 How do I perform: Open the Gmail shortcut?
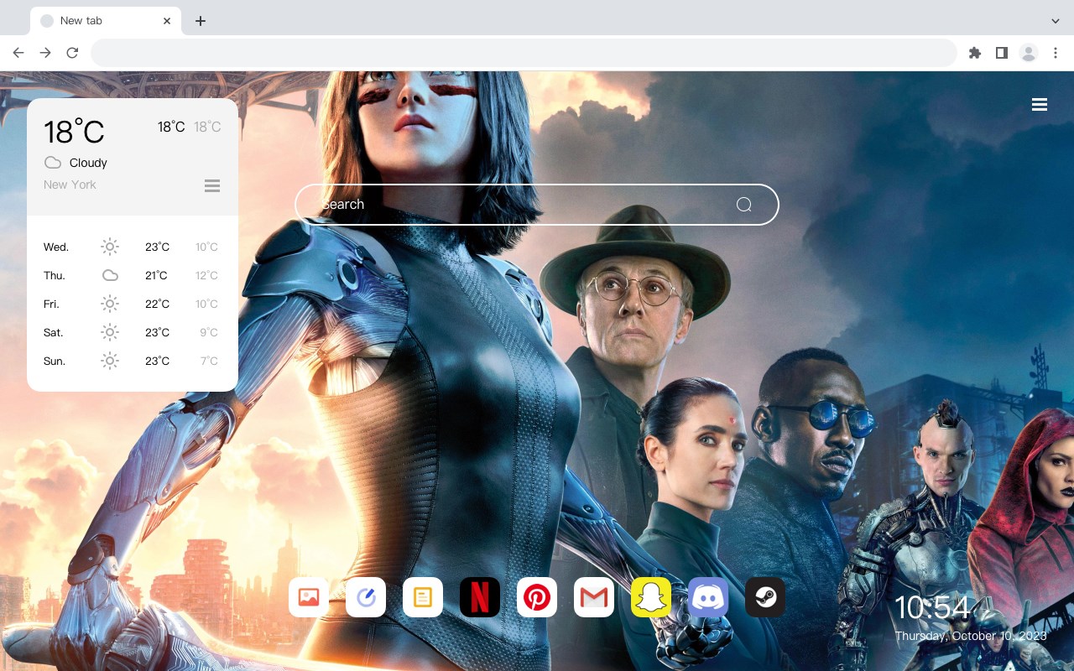pyautogui.click(x=594, y=597)
